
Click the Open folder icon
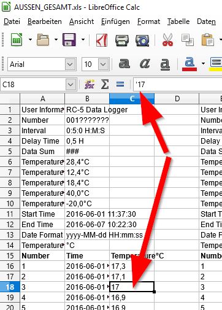(x=43, y=39)
